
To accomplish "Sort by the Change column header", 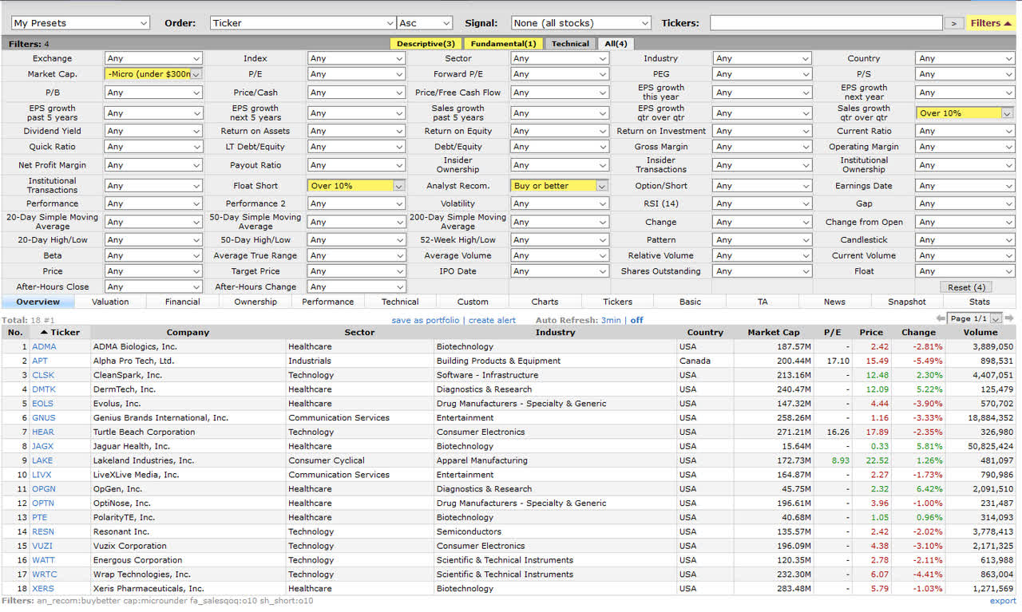I will tap(918, 332).
